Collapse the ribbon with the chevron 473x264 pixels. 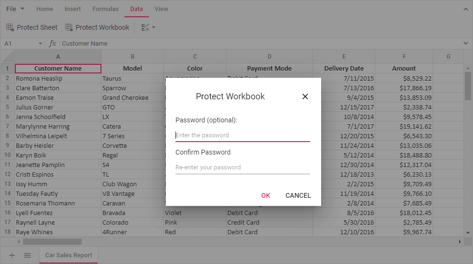[x=465, y=9]
